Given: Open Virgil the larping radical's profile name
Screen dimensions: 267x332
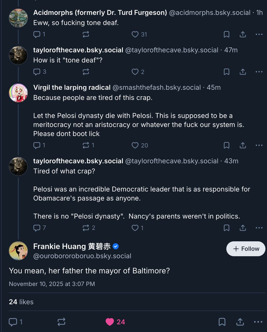Looking at the screenshot, I should click(x=72, y=87).
